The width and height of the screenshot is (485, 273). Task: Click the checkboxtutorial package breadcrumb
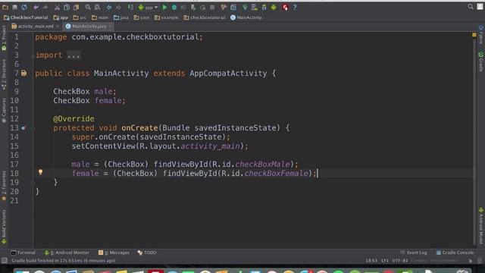[205, 17]
